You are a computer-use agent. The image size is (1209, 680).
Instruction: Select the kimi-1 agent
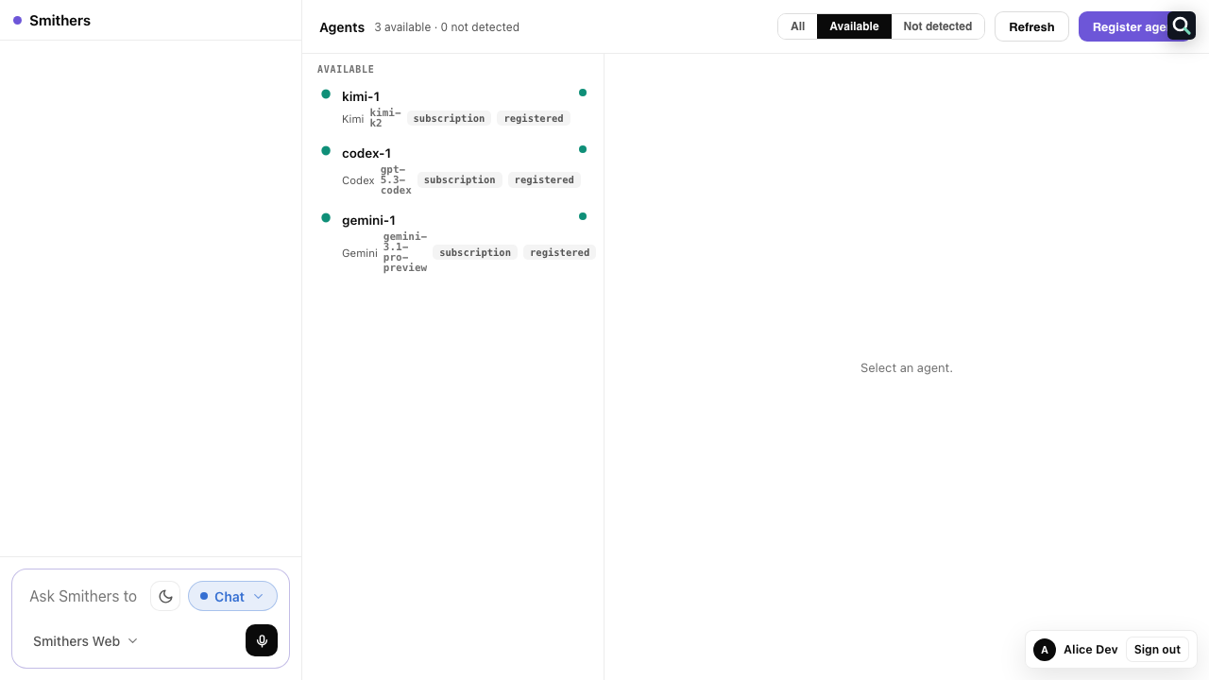[x=452, y=107]
